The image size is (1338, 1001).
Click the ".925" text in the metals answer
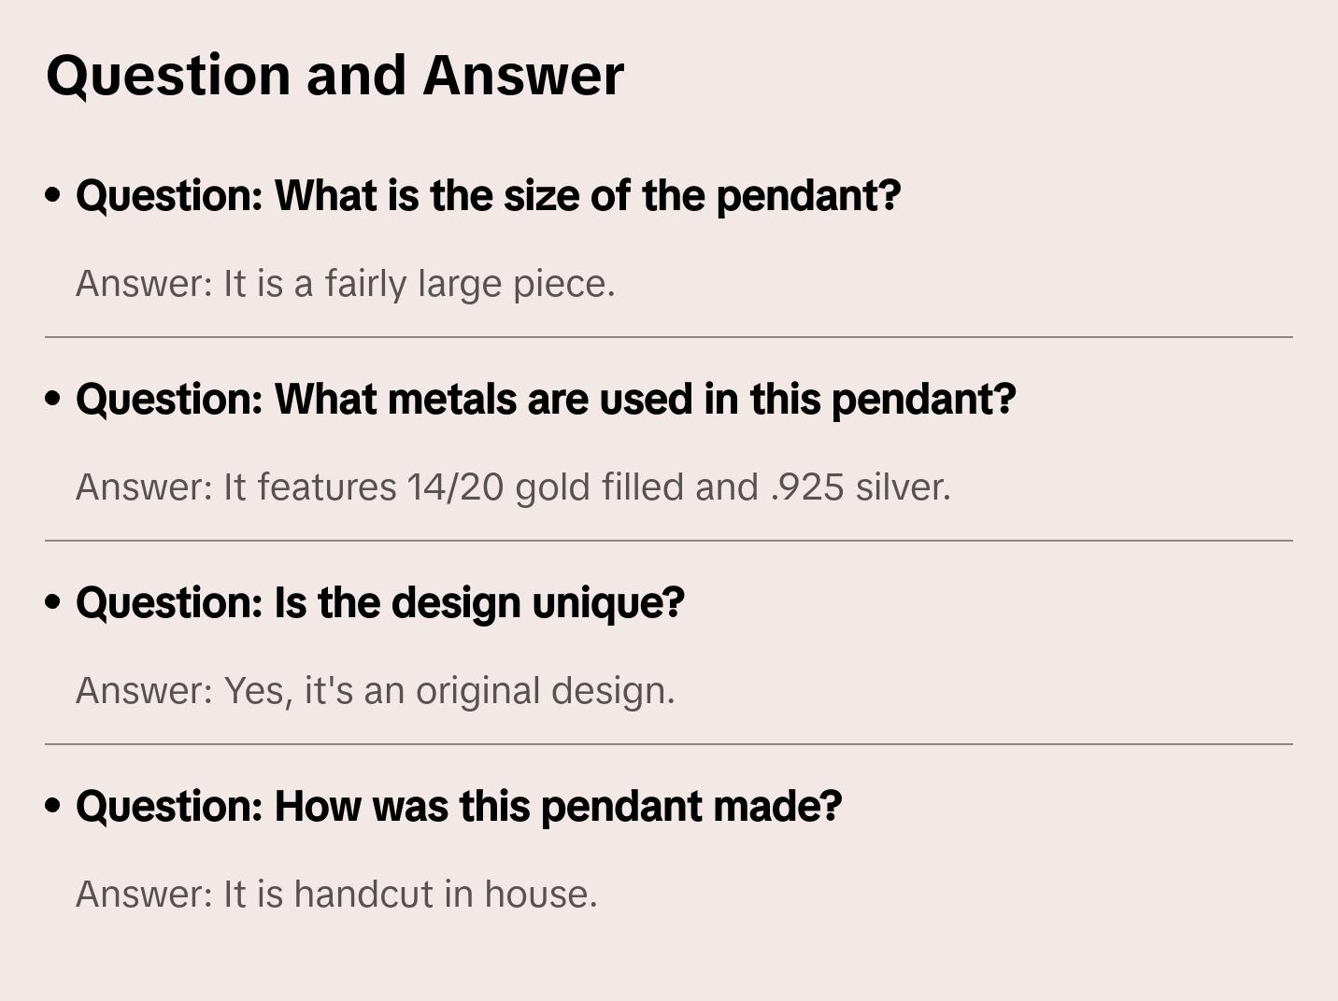coord(807,487)
